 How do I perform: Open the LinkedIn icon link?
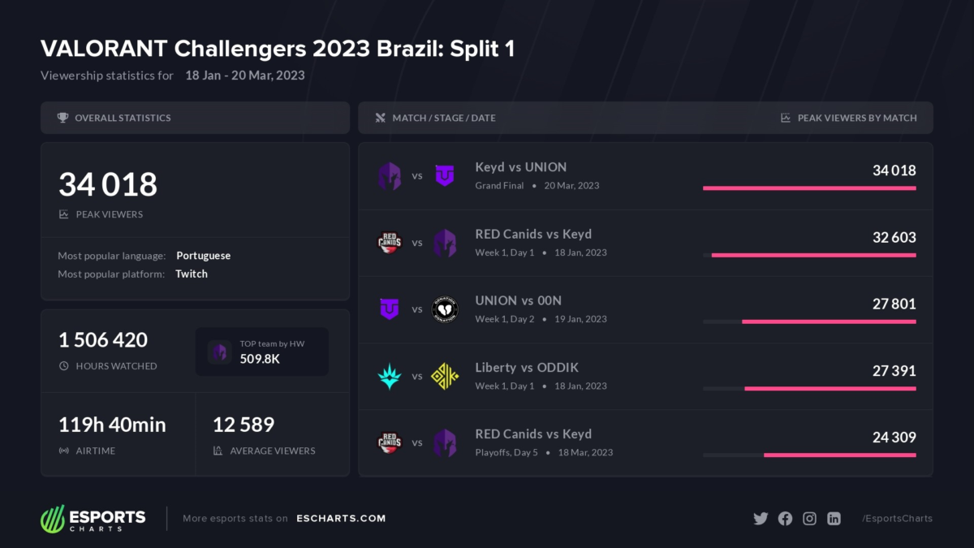pyautogui.click(x=834, y=519)
